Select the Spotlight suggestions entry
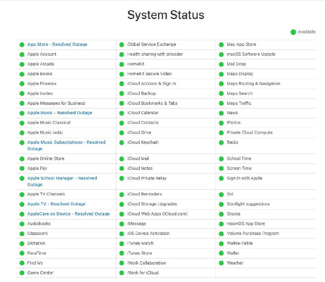Viewport: 325px width, 282px height. [248, 204]
